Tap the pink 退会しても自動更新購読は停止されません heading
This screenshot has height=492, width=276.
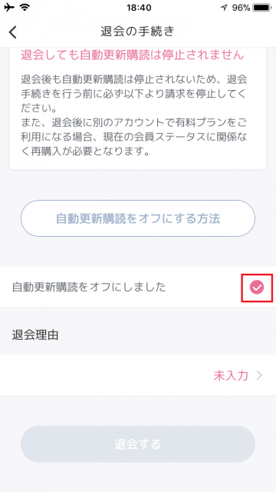tap(132, 55)
